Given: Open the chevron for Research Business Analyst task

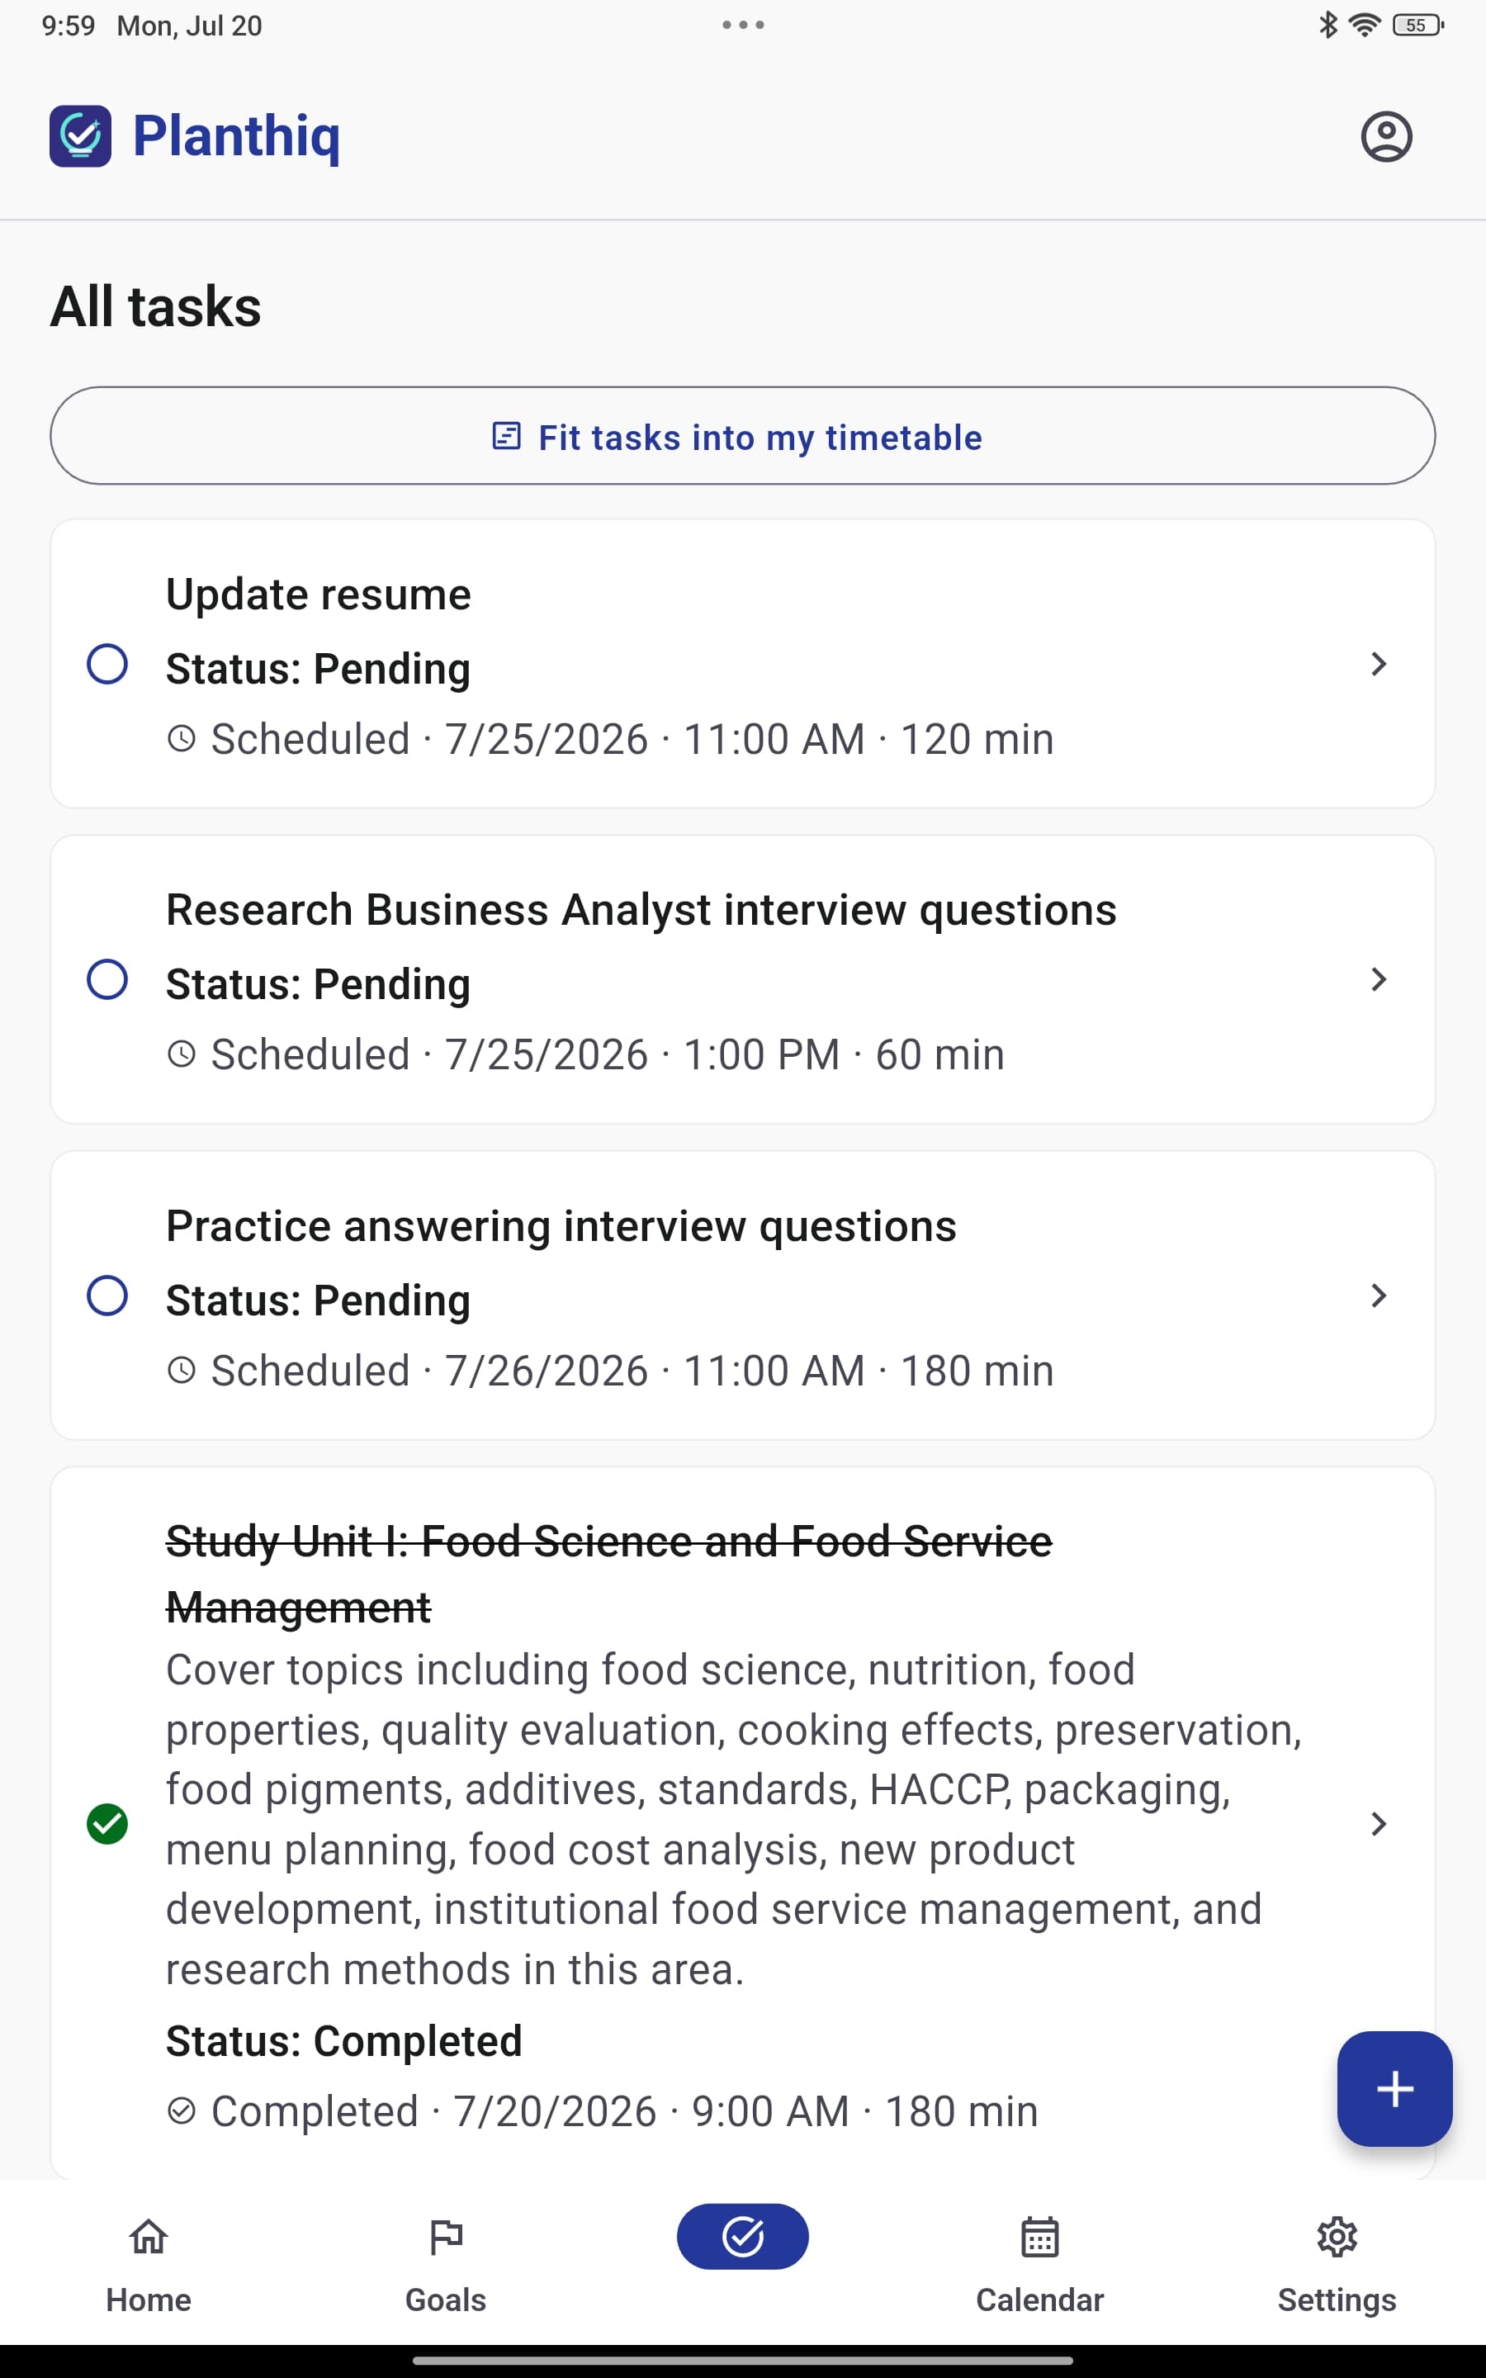Looking at the screenshot, I should [1378, 980].
